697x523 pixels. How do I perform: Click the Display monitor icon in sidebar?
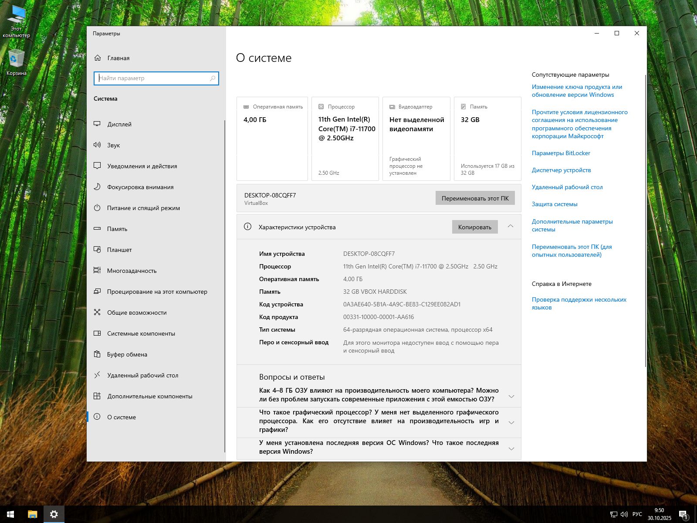pos(97,124)
